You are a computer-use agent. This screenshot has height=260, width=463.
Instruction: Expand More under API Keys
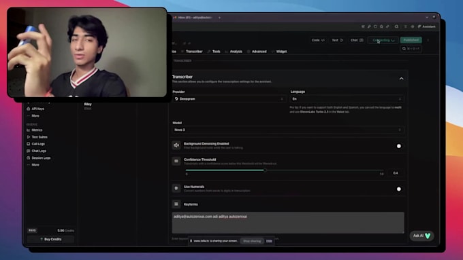point(33,115)
